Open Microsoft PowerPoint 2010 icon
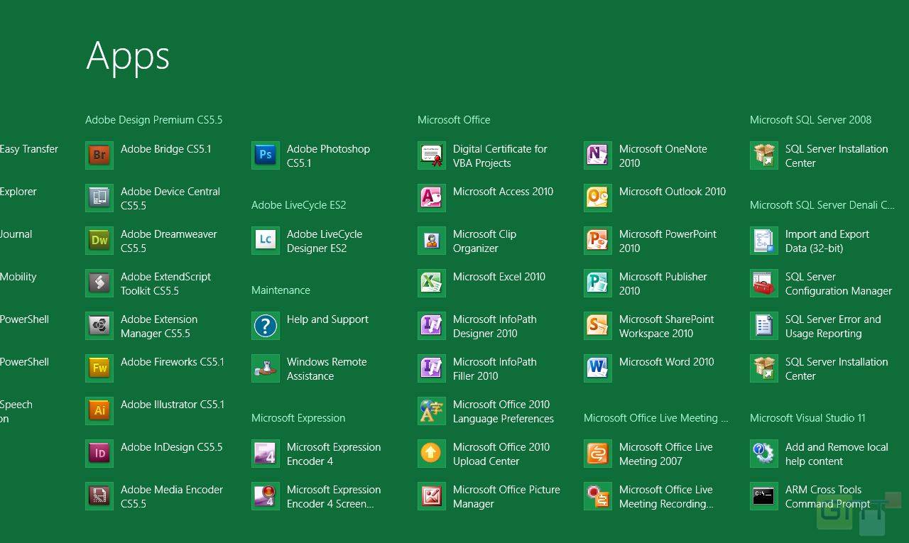 (598, 241)
